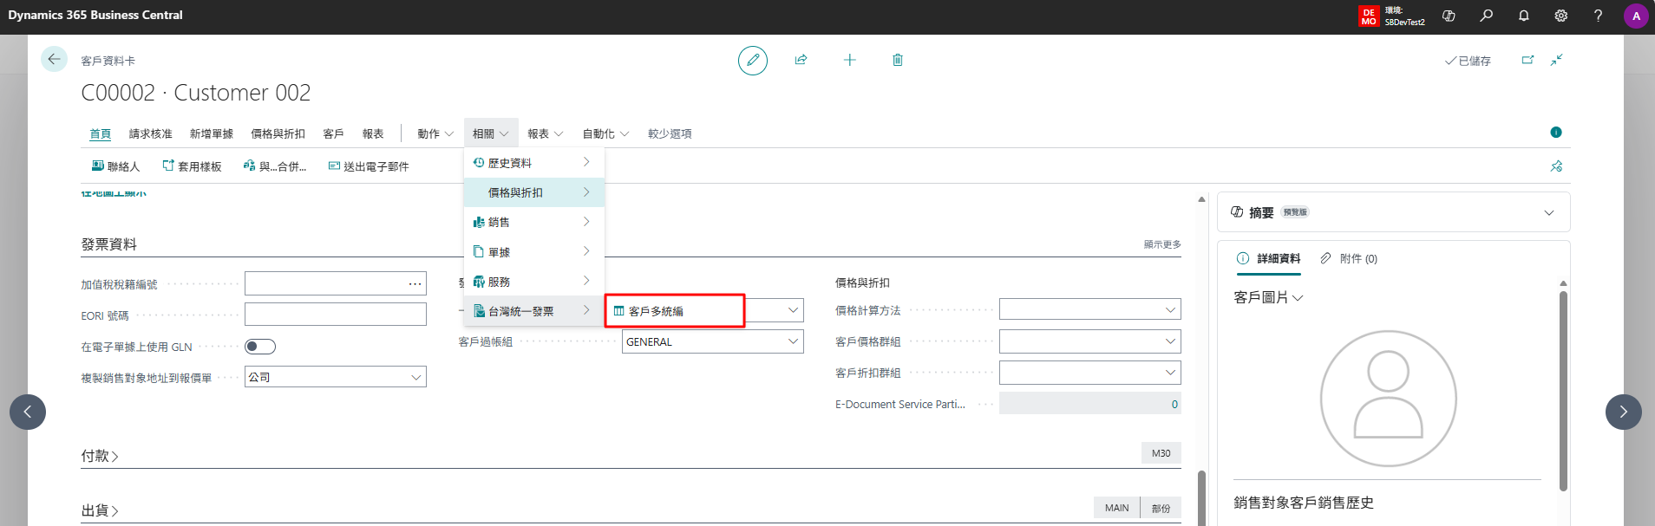This screenshot has height=526, width=1655.
Task: Collapse the 摘要 panel chevron
Action: (1549, 213)
